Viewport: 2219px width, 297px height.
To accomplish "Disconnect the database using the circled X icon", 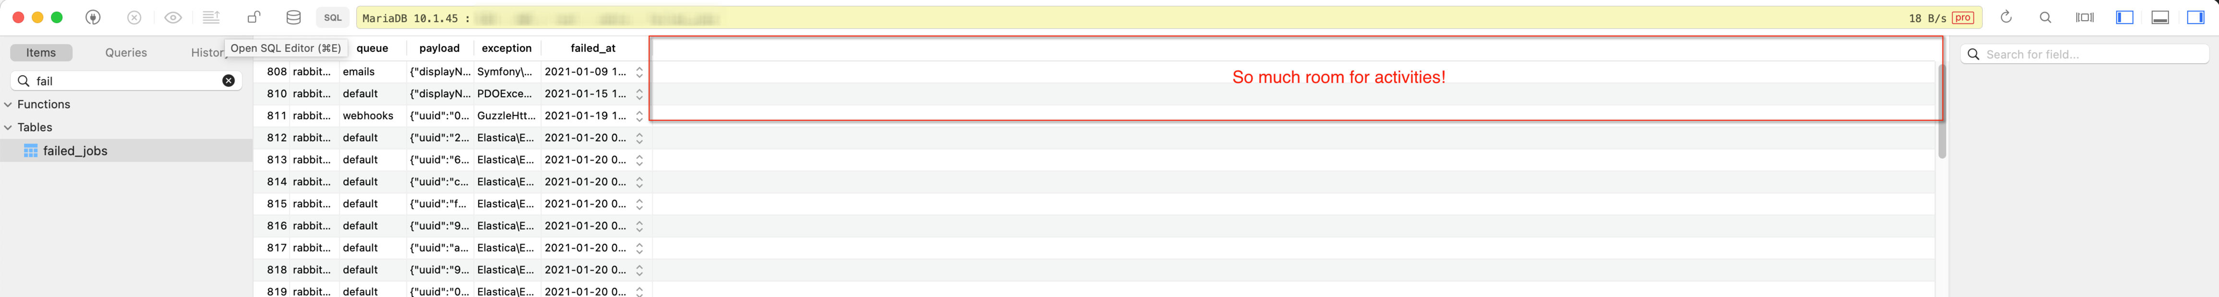I will tap(135, 16).
